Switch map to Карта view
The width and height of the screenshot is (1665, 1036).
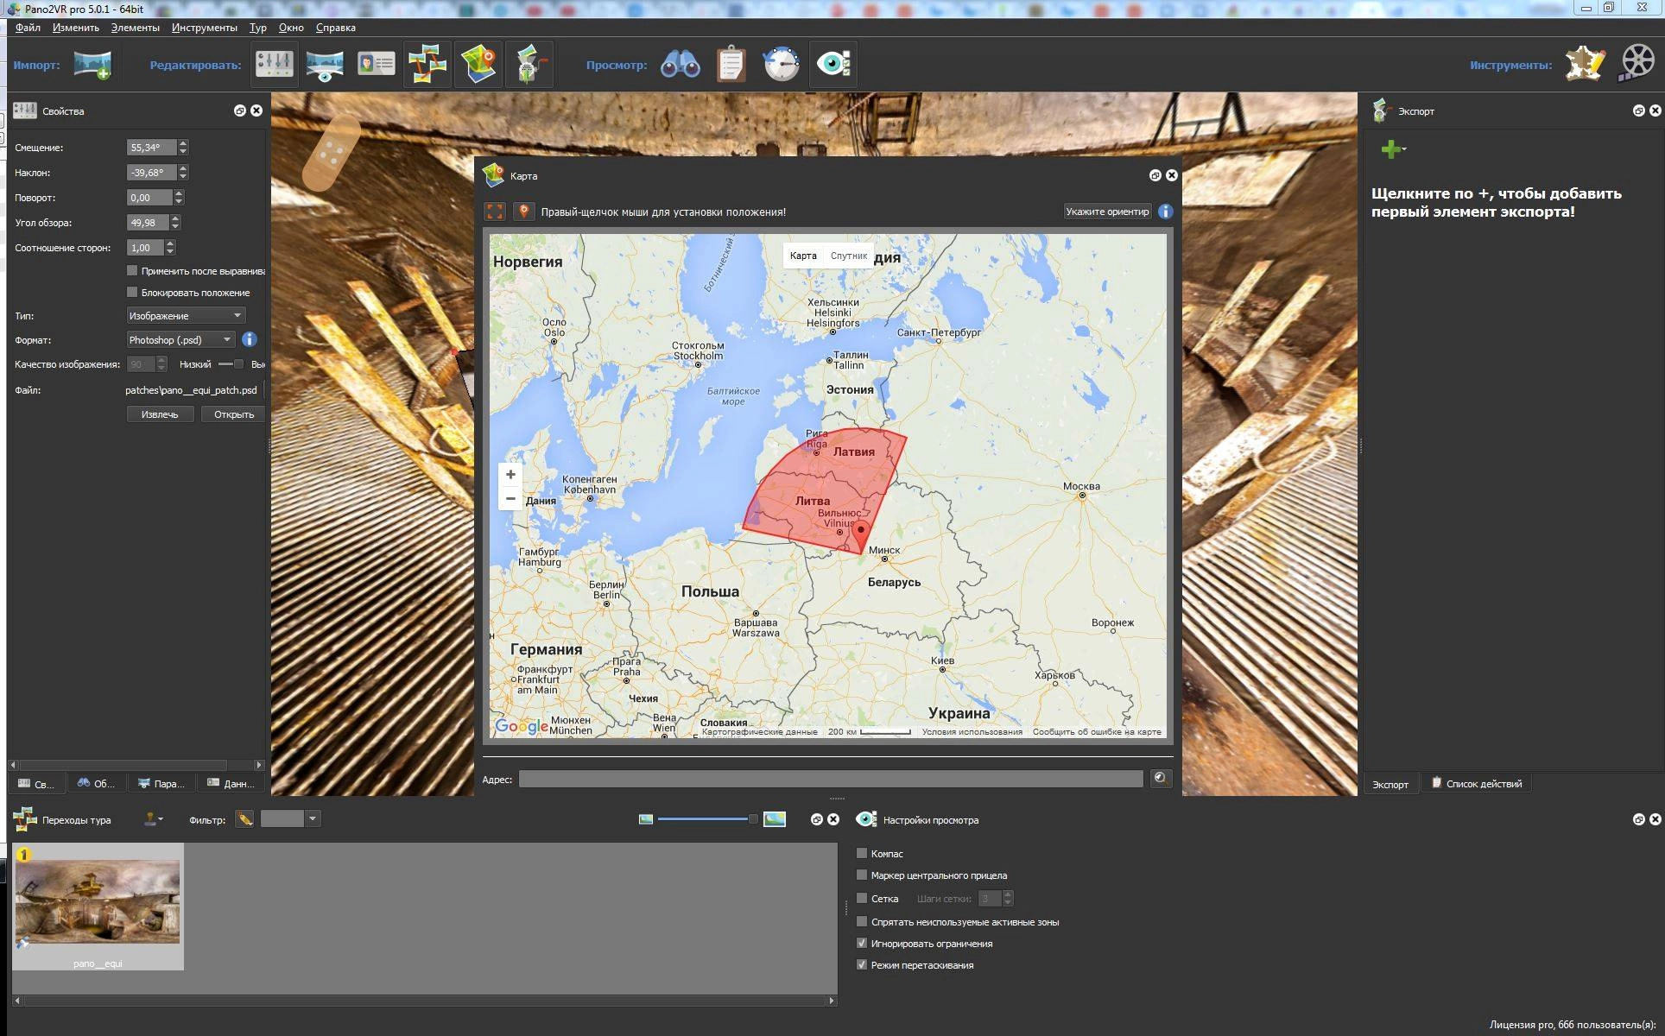(x=803, y=256)
